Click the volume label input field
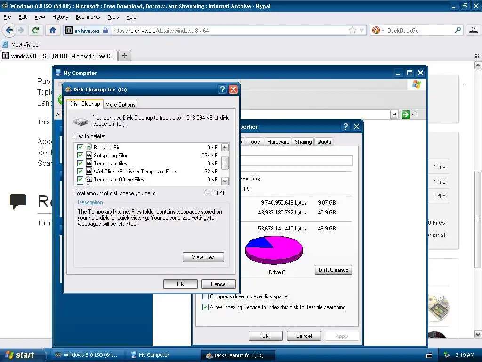Viewport: 482px width, 362px height. pos(296,160)
